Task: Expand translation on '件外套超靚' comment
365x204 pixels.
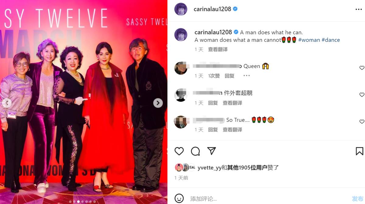Action: 232,103
